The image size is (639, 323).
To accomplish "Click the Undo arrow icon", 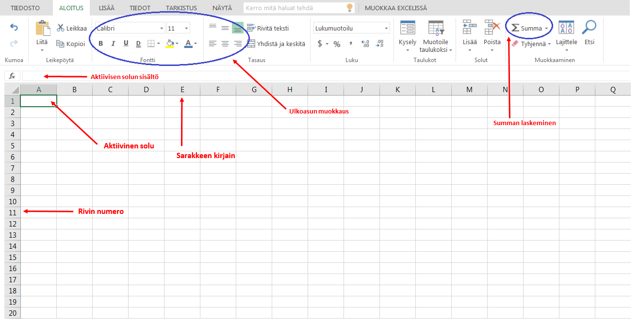I will pos(14,28).
